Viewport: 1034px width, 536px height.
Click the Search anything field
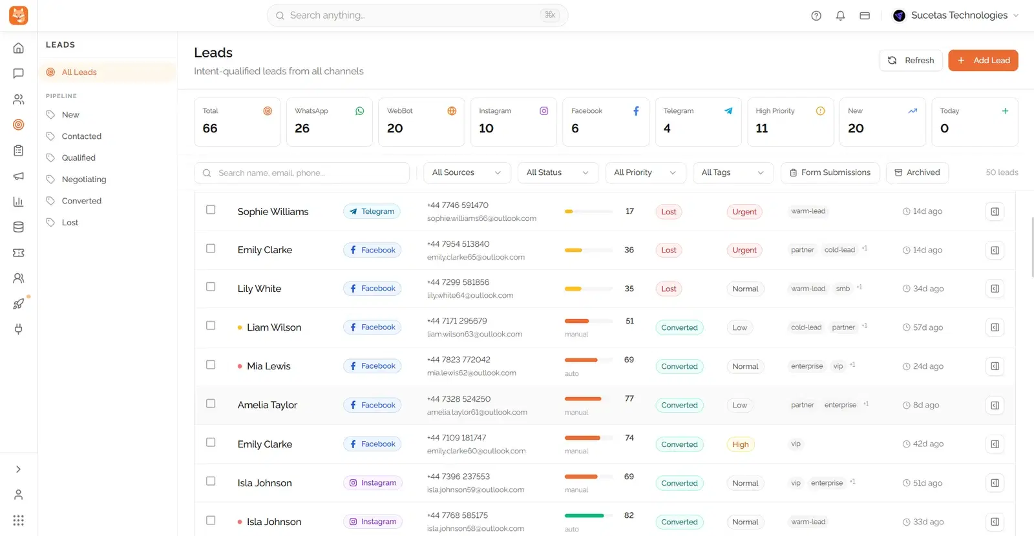[417, 15]
